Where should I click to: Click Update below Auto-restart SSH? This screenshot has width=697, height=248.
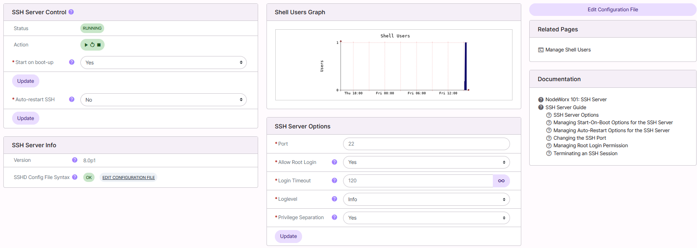(26, 118)
